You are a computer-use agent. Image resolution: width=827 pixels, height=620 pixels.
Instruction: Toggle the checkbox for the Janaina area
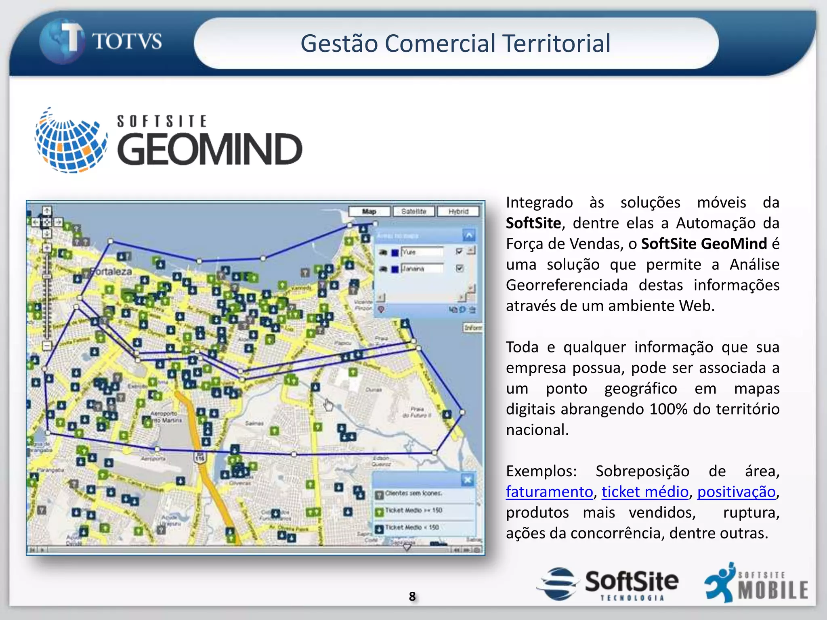(459, 268)
